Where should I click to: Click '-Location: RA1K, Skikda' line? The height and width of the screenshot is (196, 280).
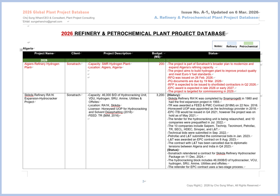point(104,105)
